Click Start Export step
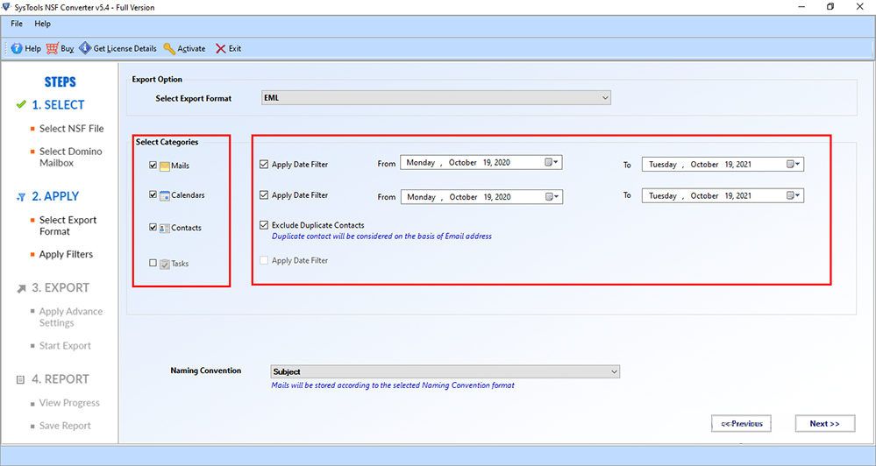 [65, 345]
